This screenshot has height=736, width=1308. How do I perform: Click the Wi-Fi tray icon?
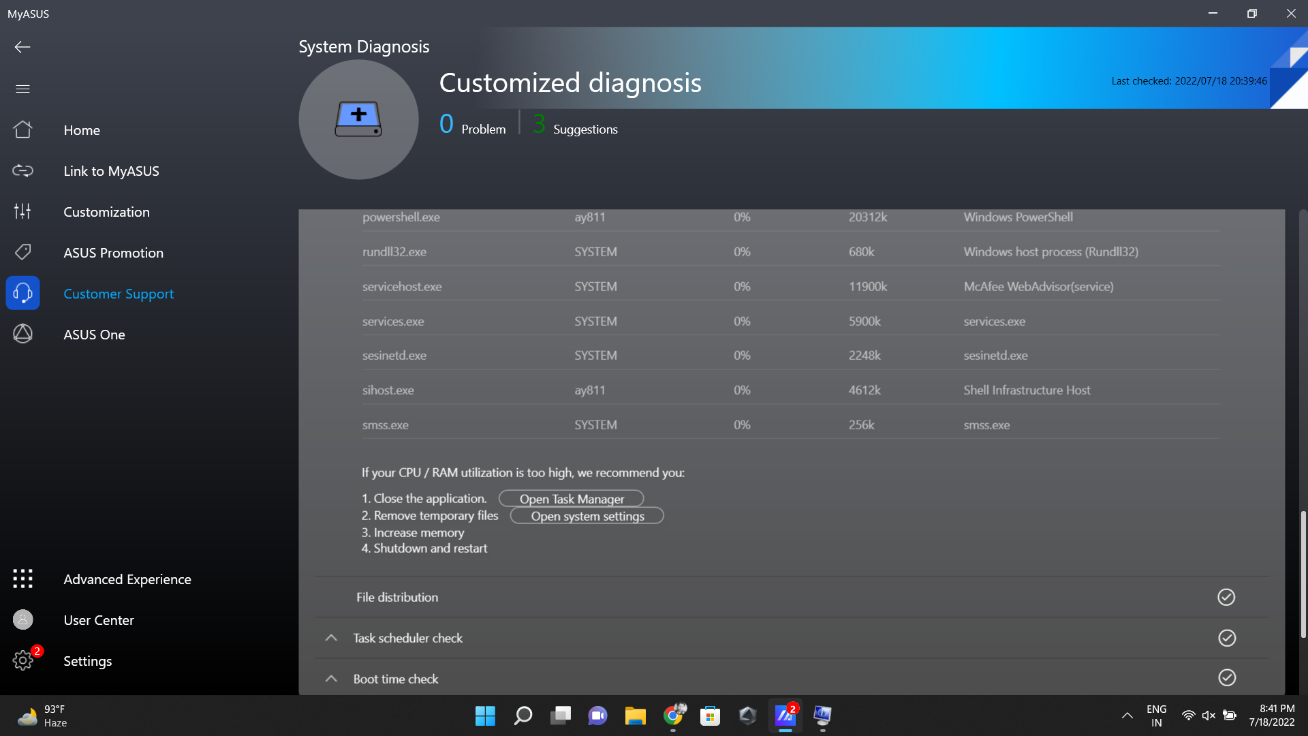(x=1188, y=716)
